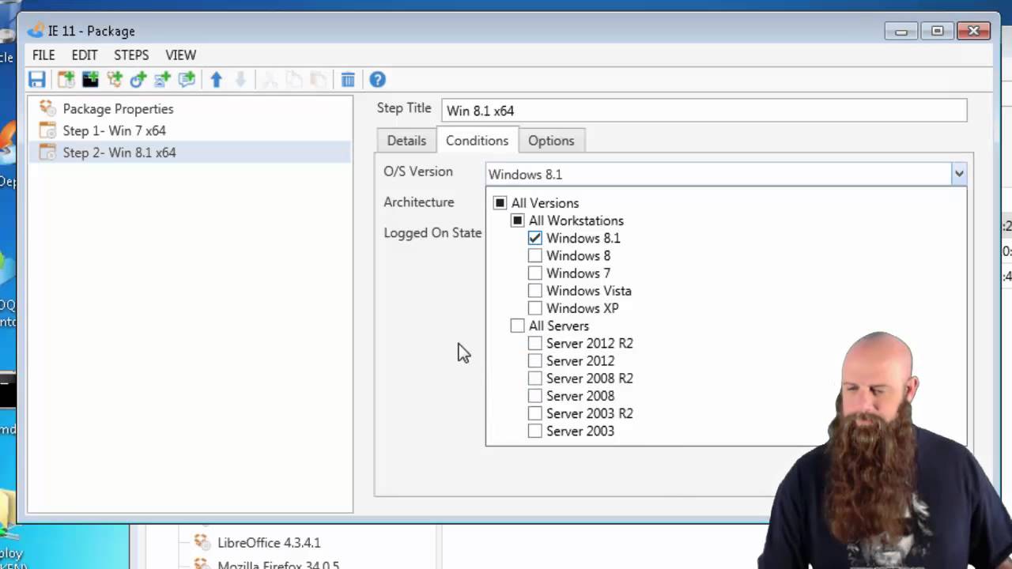The image size is (1012, 569).
Task: Switch to the Details tab
Action: point(406,141)
